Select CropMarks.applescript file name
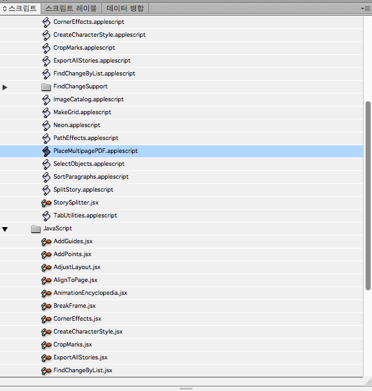This screenshot has width=372, height=391. (x=84, y=48)
